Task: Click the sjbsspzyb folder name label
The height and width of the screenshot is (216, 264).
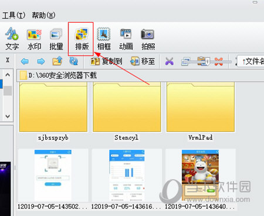Action: pos(53,138)
